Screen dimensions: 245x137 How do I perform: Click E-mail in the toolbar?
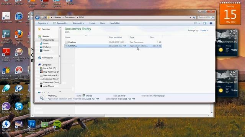(x=92, y=23)
